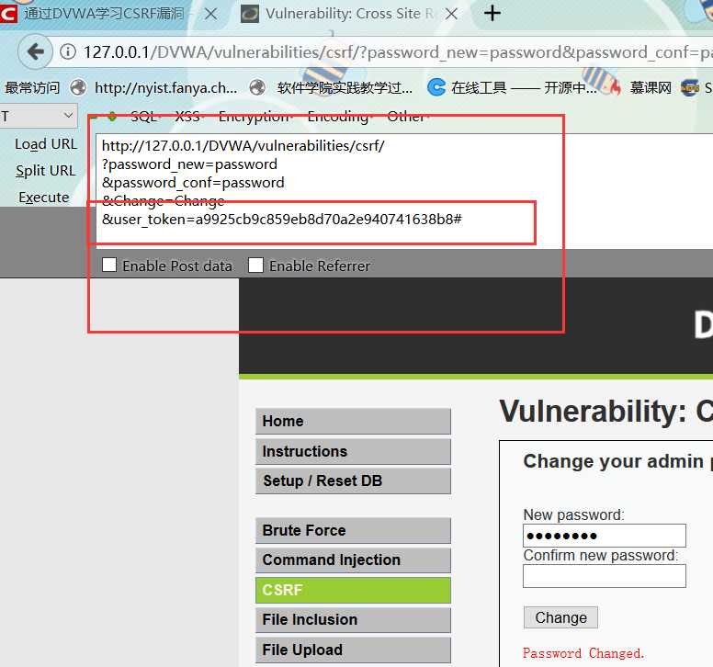Open the HackBar Encoding menu
The width and height of the screenshot is (713, 667).
pos(339,117)
